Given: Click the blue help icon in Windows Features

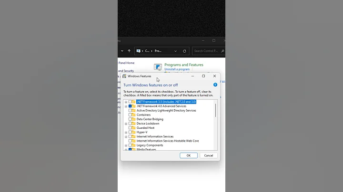Looking at the screenshot, I should pyautogui.click(x=215, y=85).
